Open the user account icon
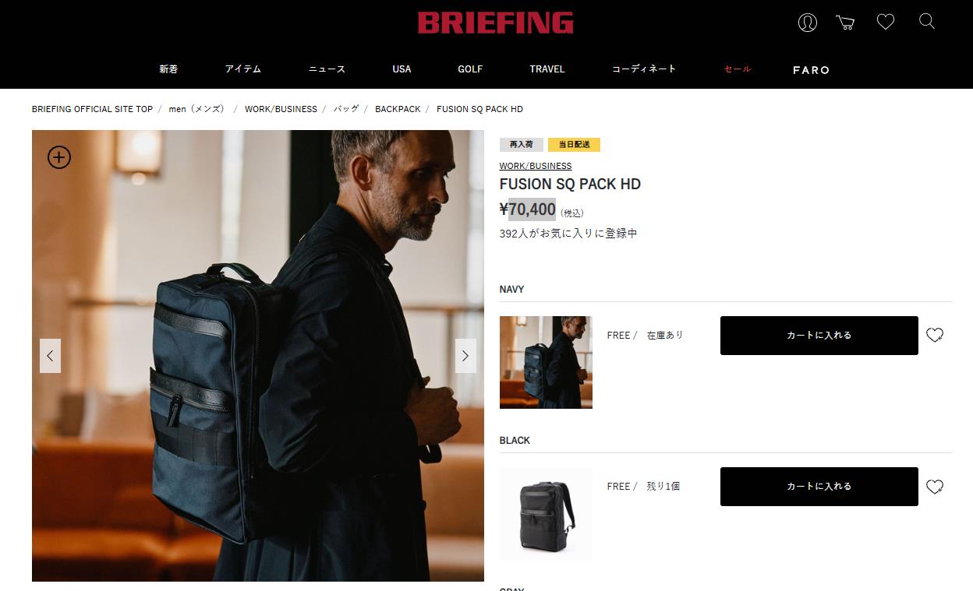Viewport: 973px width, 591px height. coord(808,23)
